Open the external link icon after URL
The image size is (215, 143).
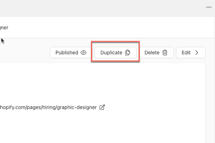pyautogui.click(x=102, y=107)
